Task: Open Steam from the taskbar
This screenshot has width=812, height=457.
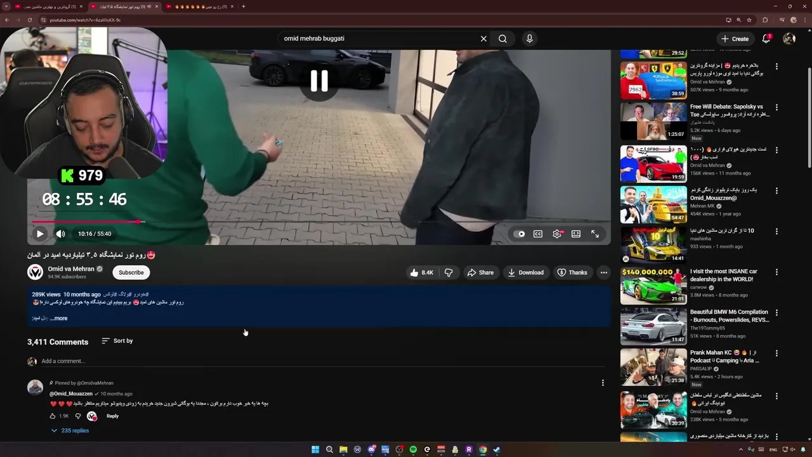Action: [x=497, y=449]
